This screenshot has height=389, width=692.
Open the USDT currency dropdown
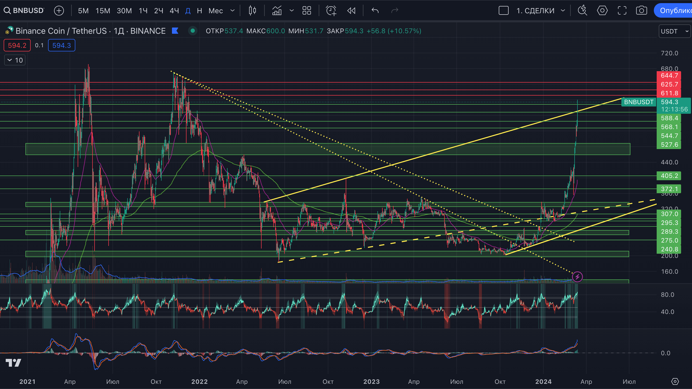[x=674, y=31]
